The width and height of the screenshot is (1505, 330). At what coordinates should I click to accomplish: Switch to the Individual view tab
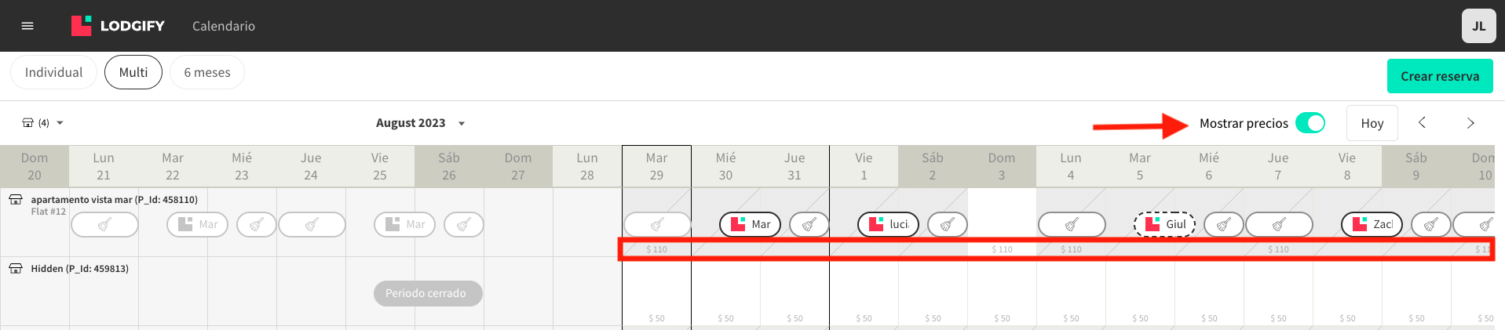pos(53,72)
